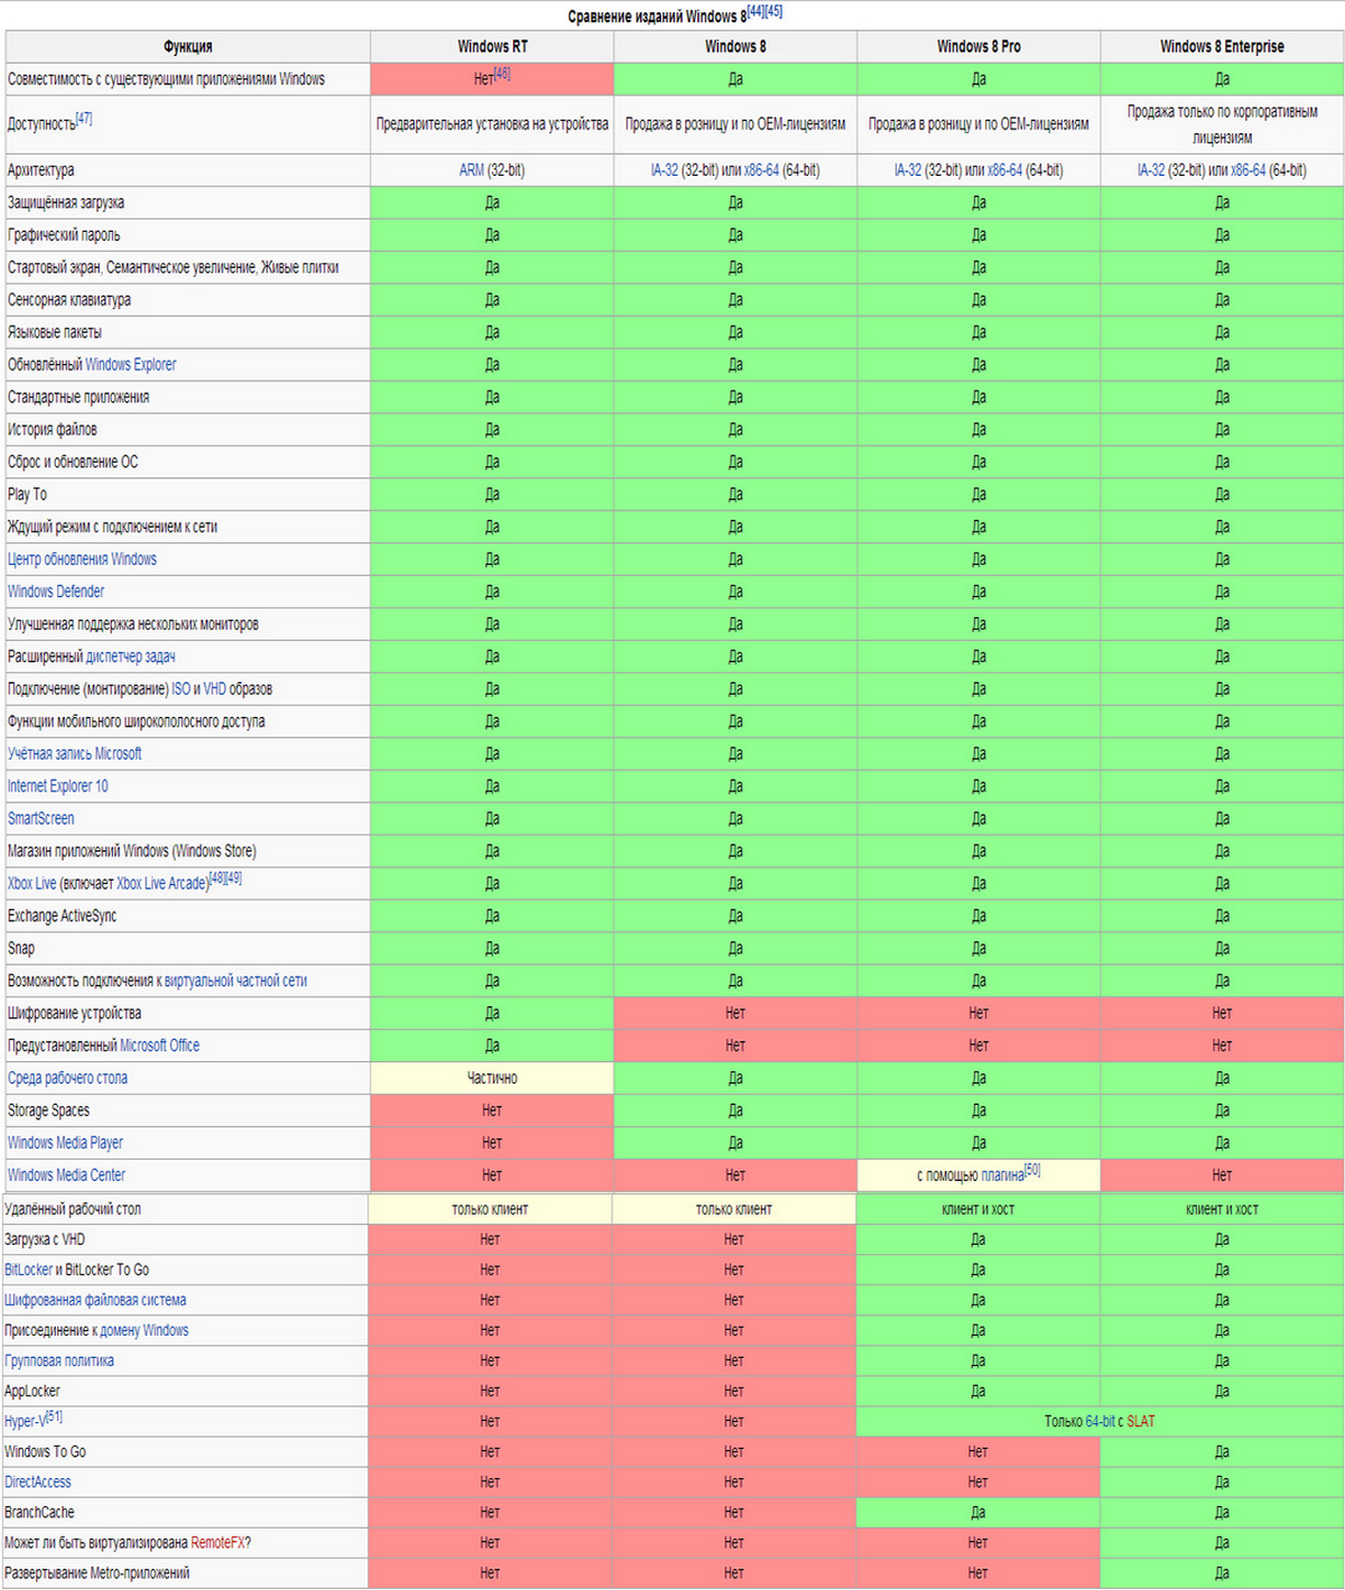The image size is (1345, 1590).
Task: Click the red SLAT link
Action: (x=1140, y=1421)
